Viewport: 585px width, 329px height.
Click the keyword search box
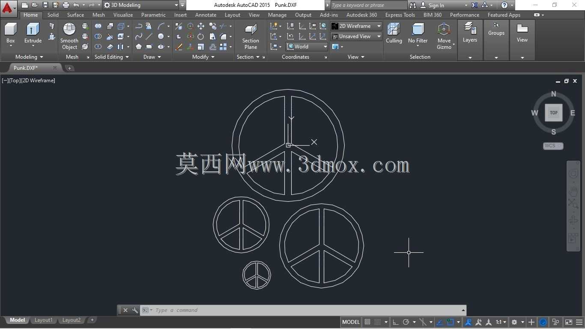[x=368, y=5]
